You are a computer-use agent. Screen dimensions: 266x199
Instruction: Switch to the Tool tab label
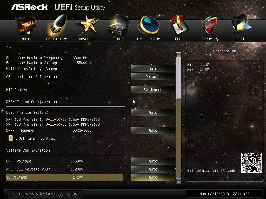click(x=118, y=39)
